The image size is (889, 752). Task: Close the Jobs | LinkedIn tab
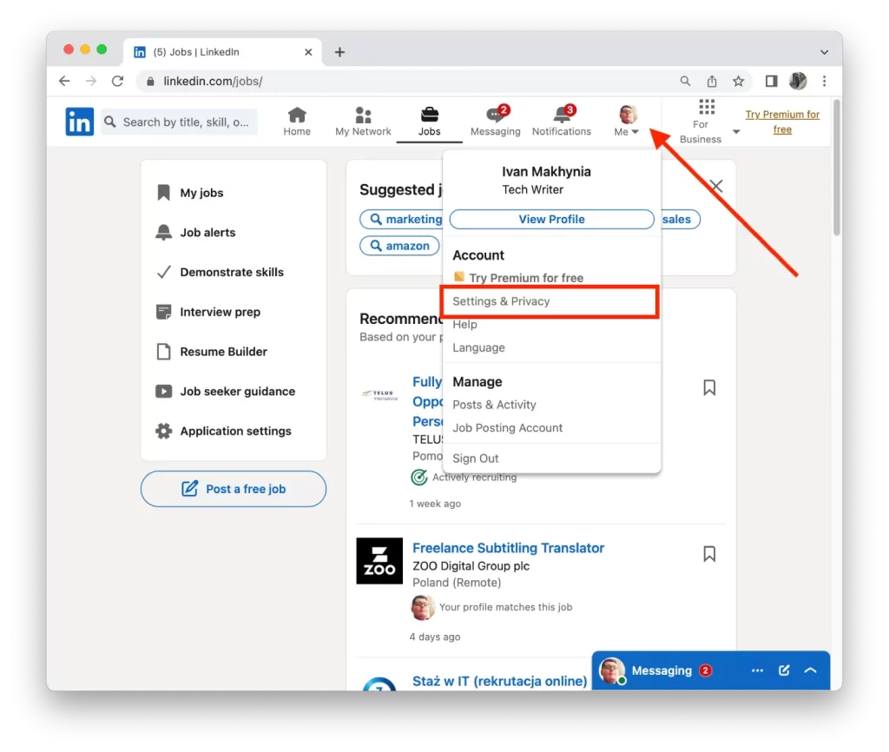[308, 52]
